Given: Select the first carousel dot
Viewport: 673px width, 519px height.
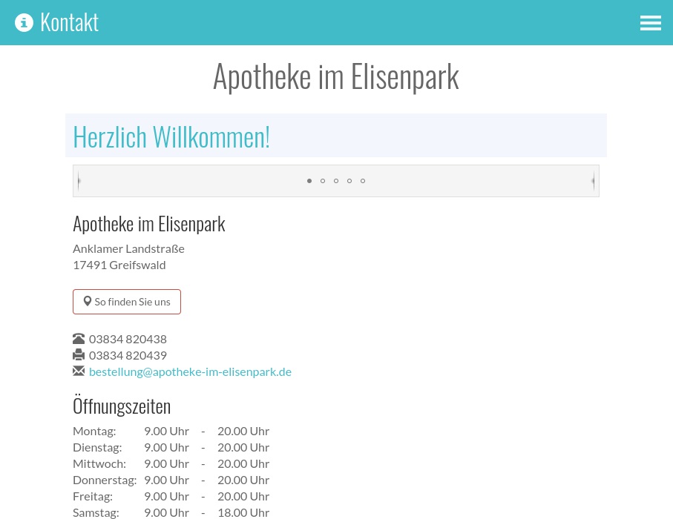Looking at the screenshot, I should [x=309, y=181].
